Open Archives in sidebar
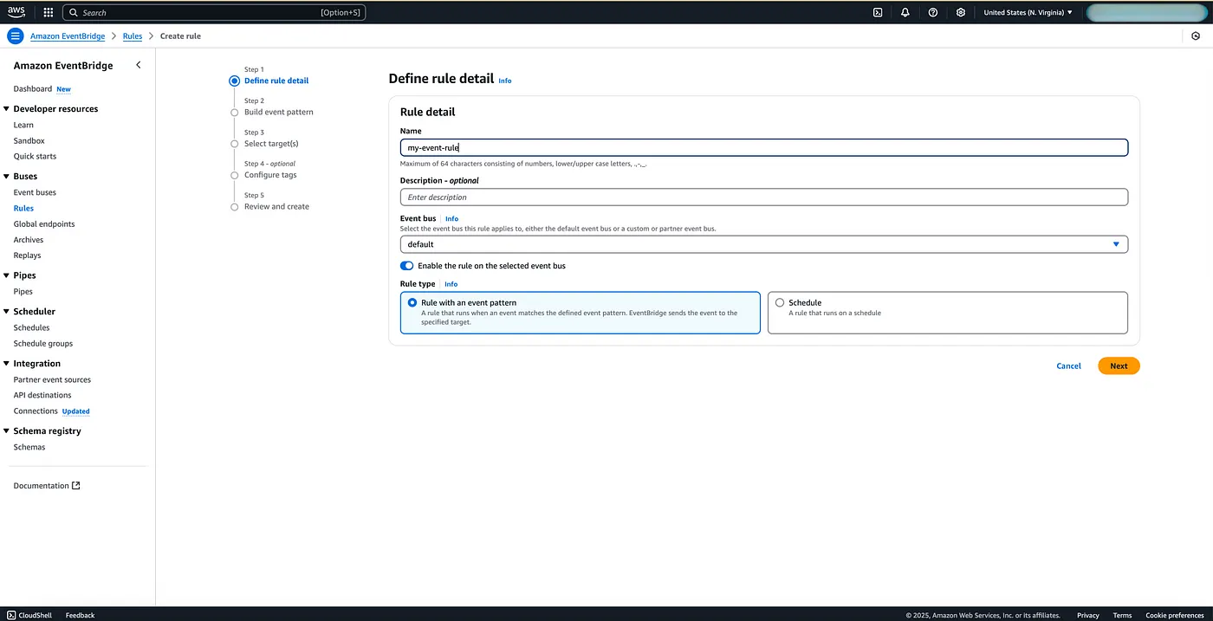The image size is (1213, 621). click(28, 240)
